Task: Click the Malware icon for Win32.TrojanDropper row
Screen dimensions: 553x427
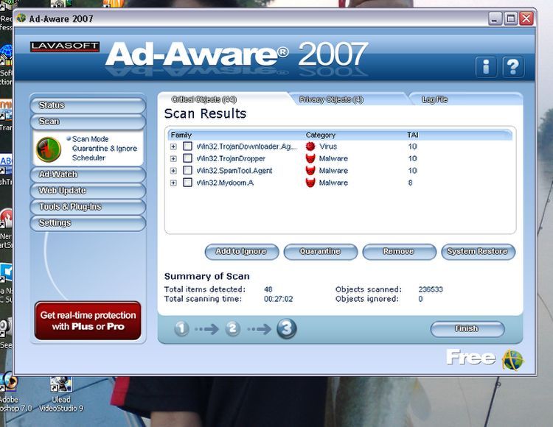Action: coord(310,158)
